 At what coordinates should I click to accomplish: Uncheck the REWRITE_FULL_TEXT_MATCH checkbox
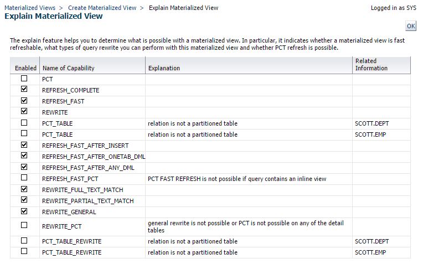pos(24,189)
